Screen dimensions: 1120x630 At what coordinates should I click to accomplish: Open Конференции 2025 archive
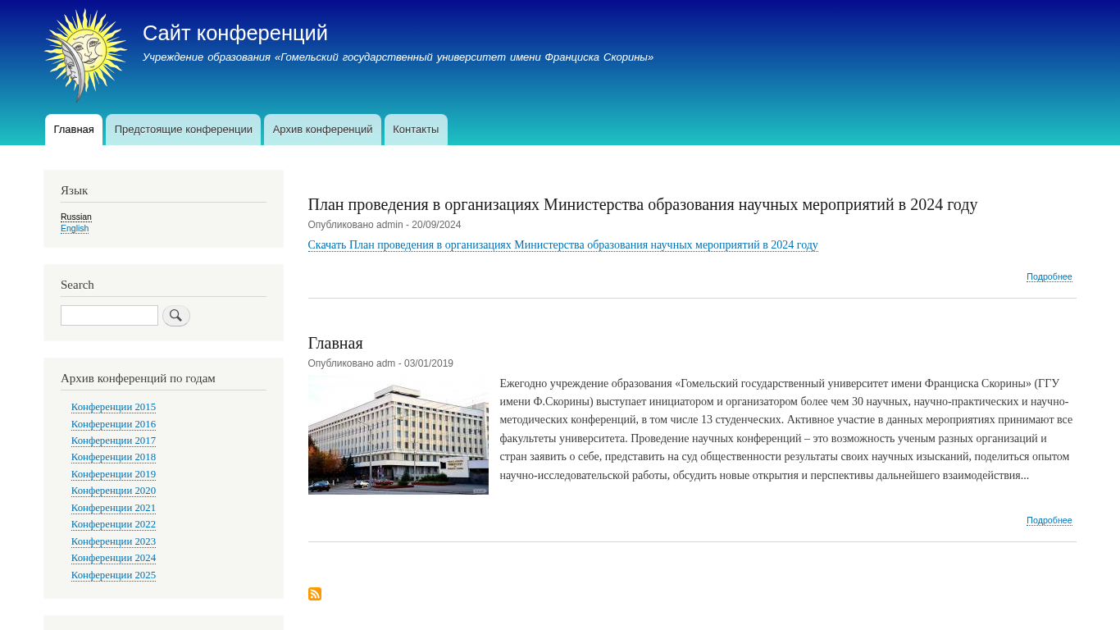(x=113, y=575)
